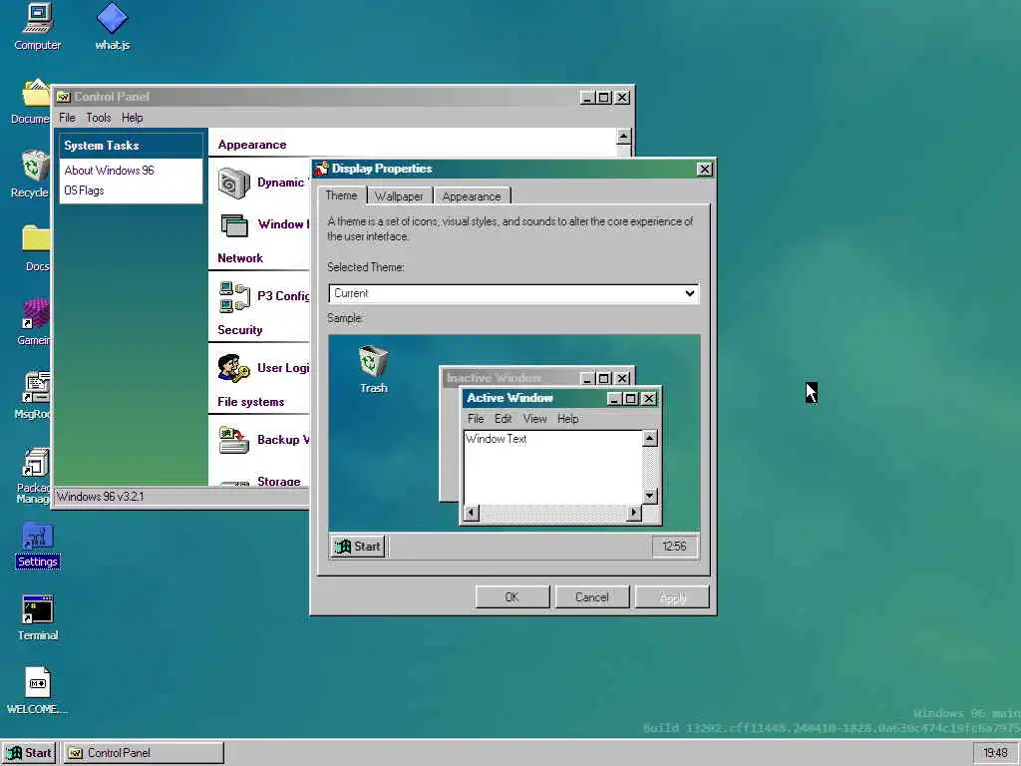Click scroll down arrow in sample Active Window
The width and height of the screenshot is (1021, 766).
click(650, 497)
